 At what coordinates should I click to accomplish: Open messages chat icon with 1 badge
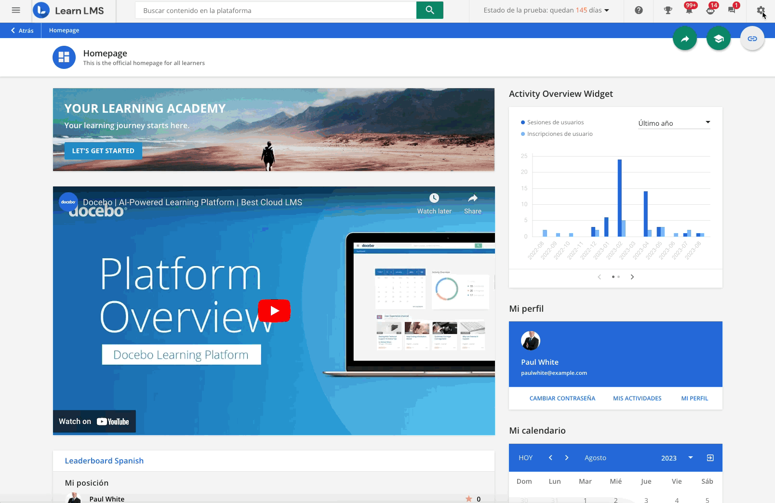pos(732,10)
